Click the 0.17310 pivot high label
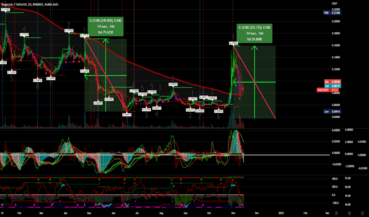This screenshot has width=369, height=217. point(24,34)
